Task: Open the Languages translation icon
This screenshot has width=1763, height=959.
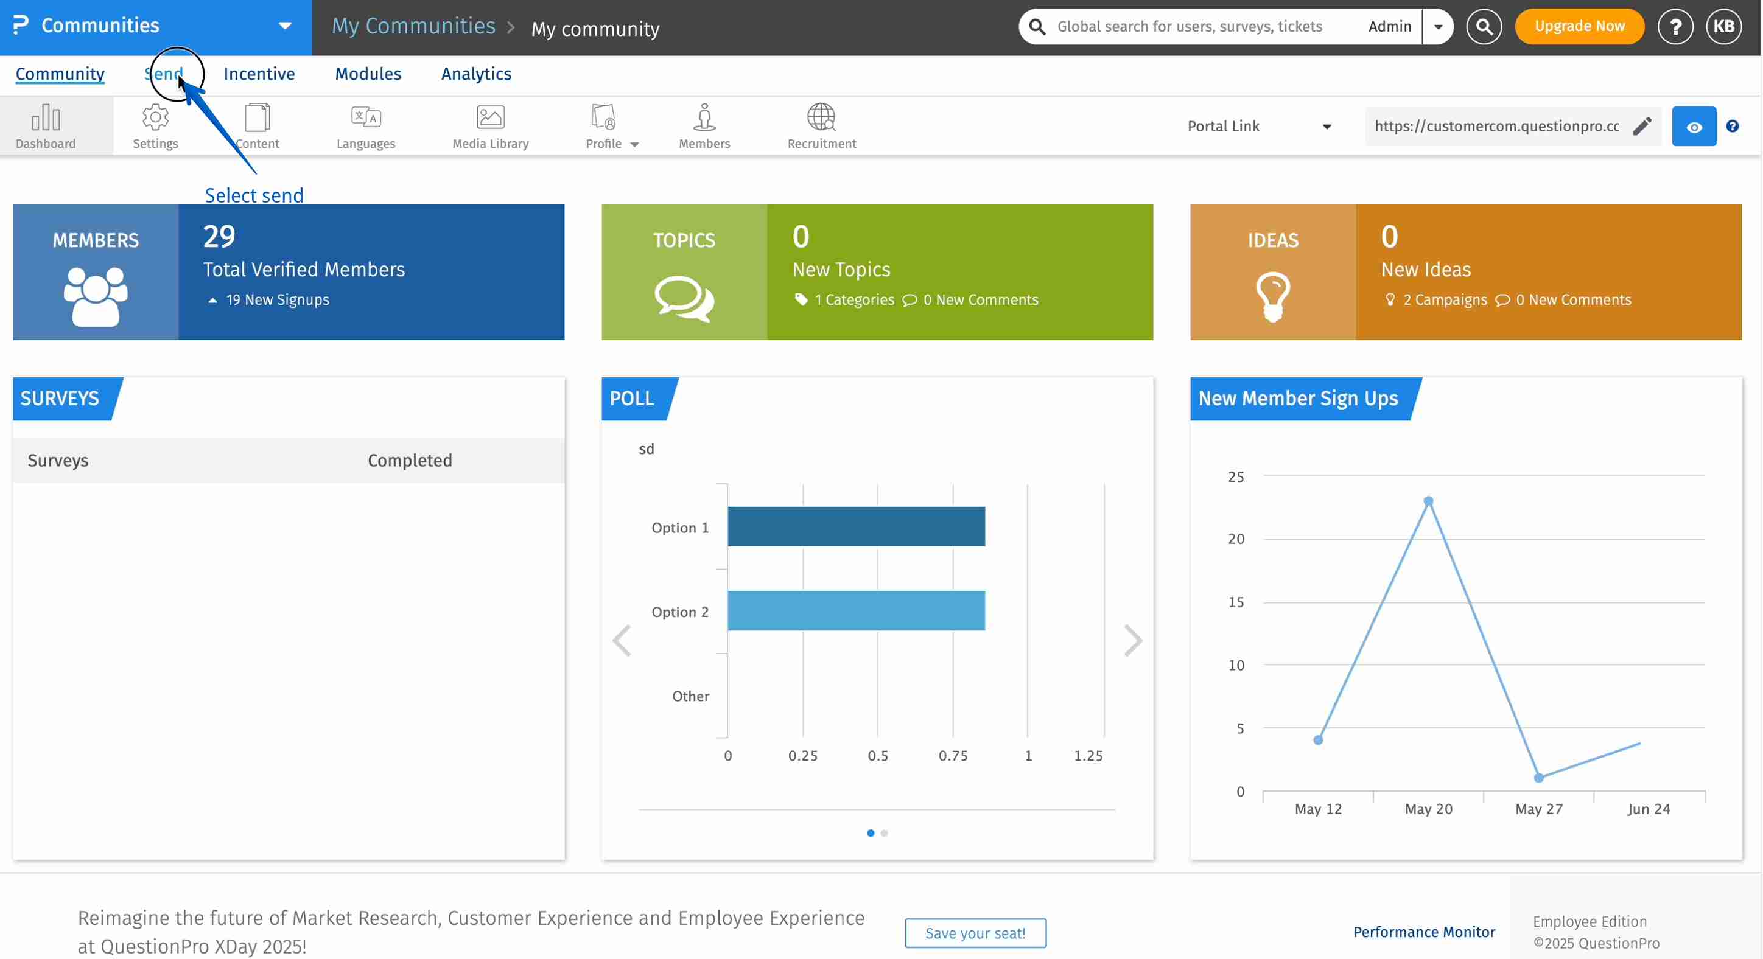Action: click(x=365, y=117)
